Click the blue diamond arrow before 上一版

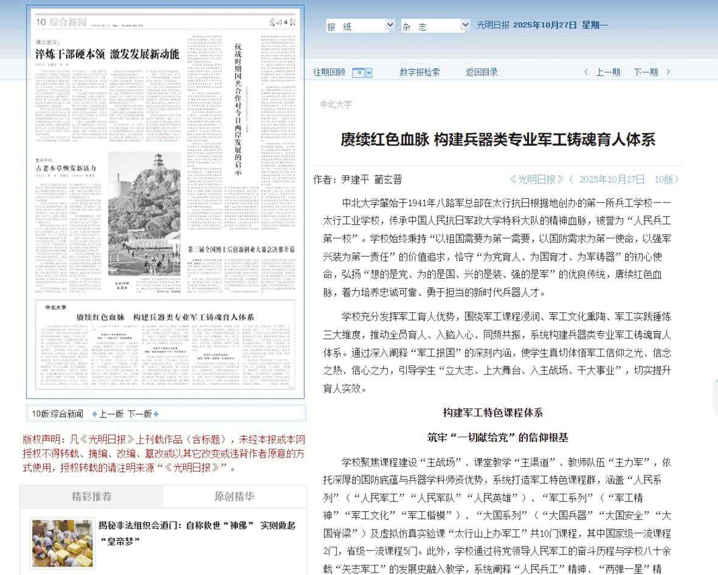[x=94, y=414]
